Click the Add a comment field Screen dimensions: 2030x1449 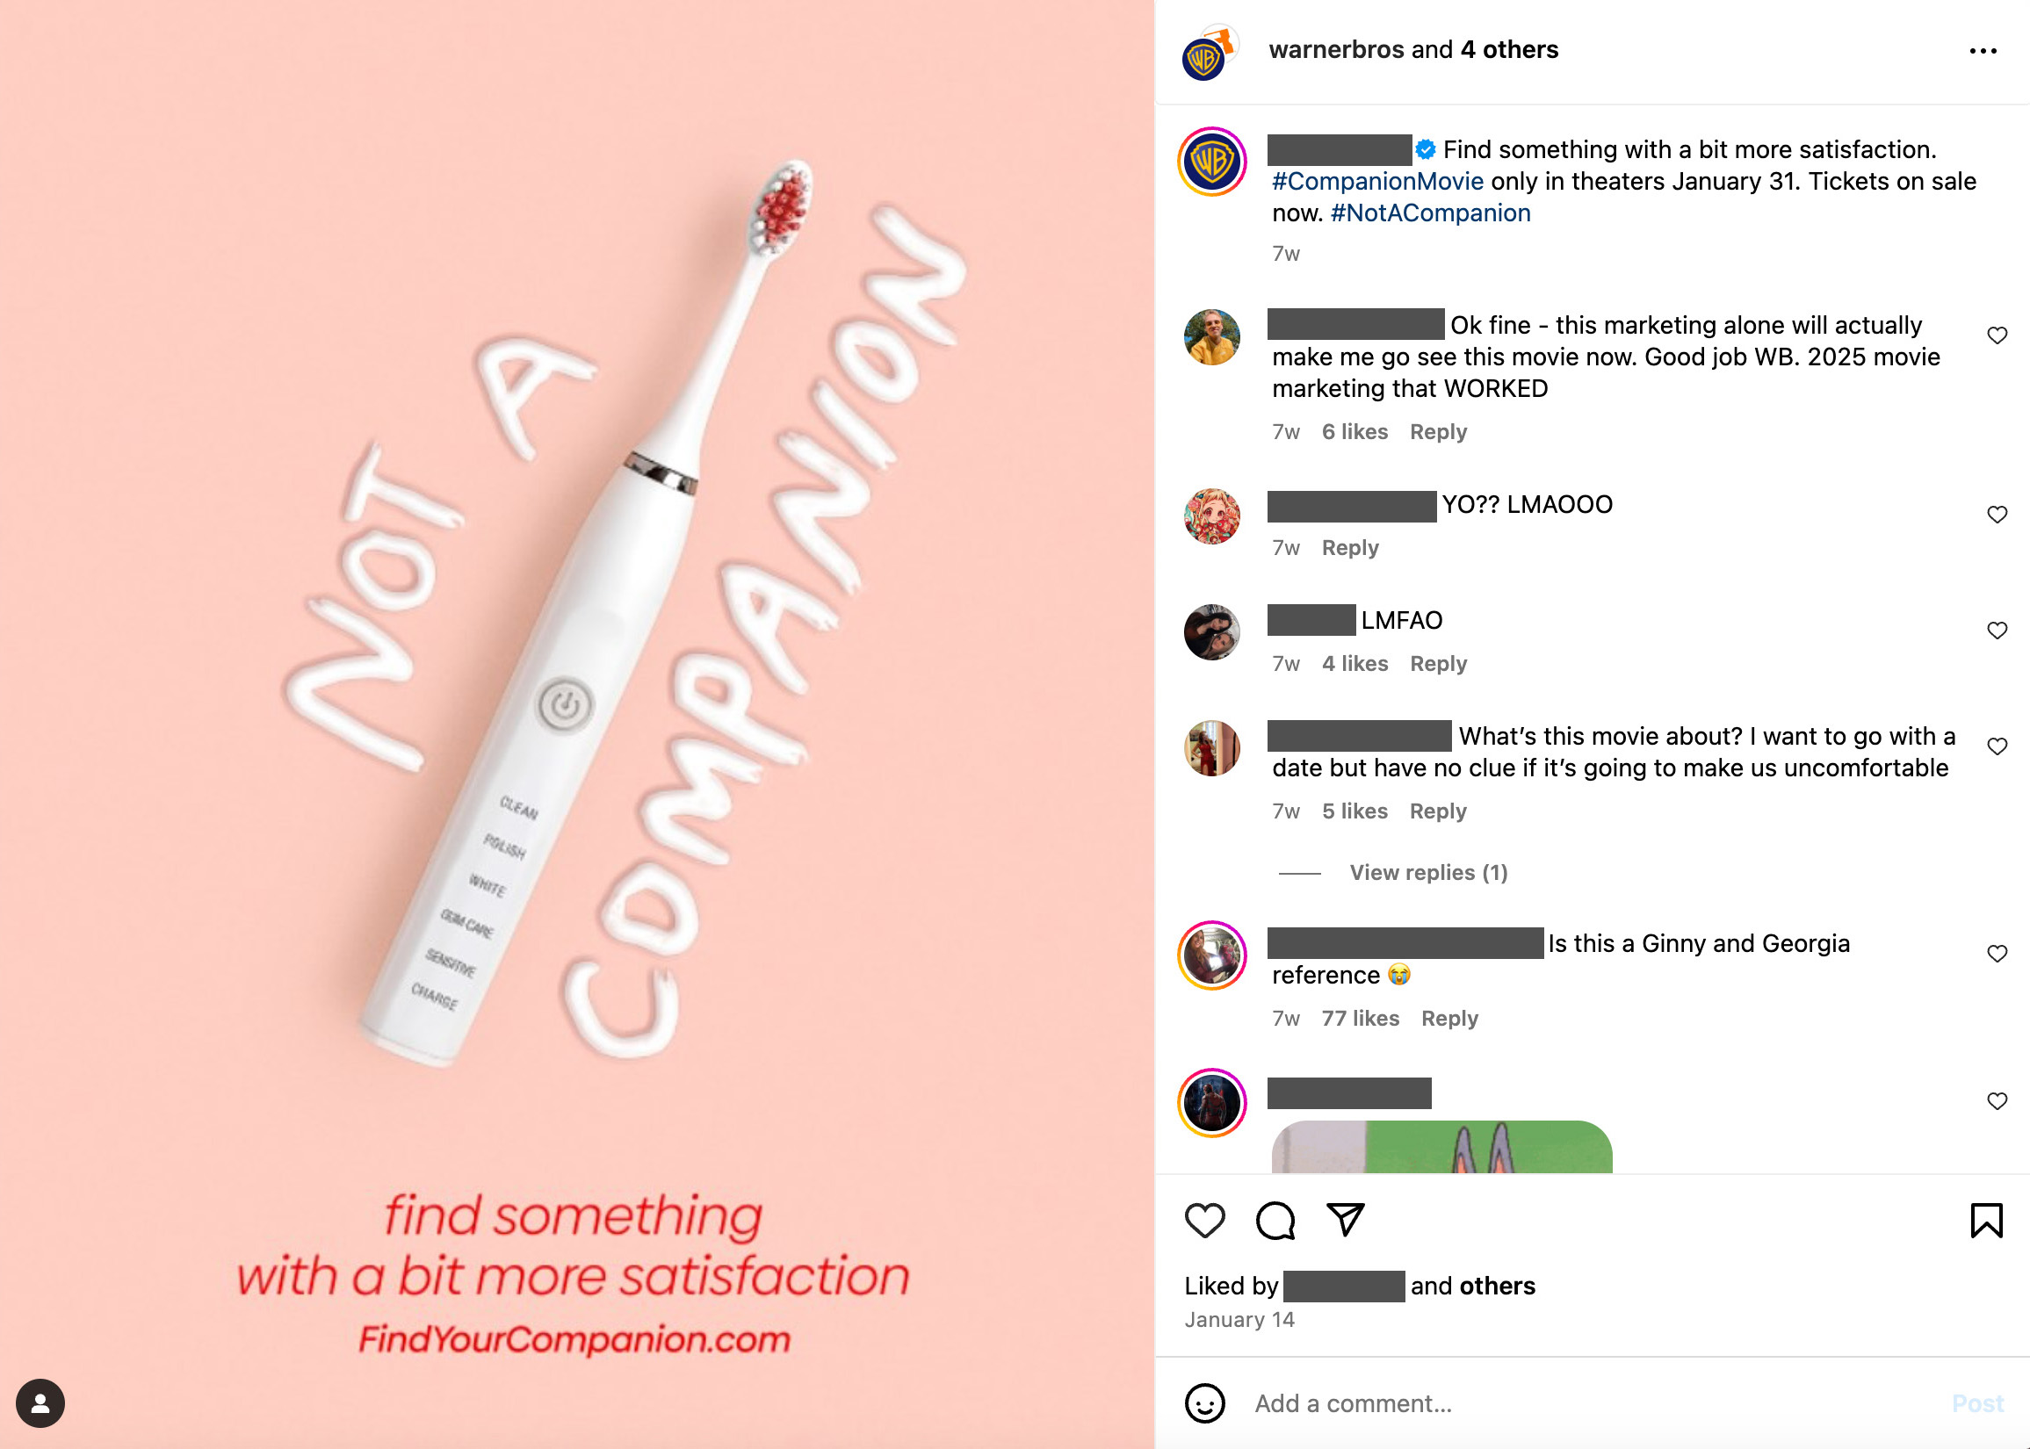pyautogui.click(x=1588, y=1403)
